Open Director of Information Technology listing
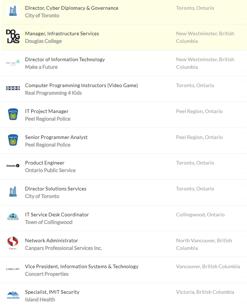 pyautogui.click(x=65, y=59)
